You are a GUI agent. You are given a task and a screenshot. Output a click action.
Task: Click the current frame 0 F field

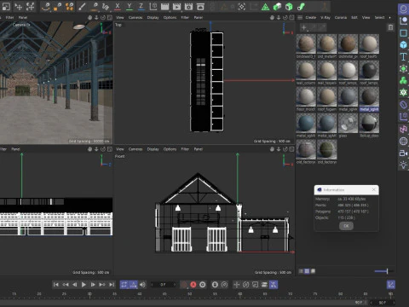pos(163,285)
